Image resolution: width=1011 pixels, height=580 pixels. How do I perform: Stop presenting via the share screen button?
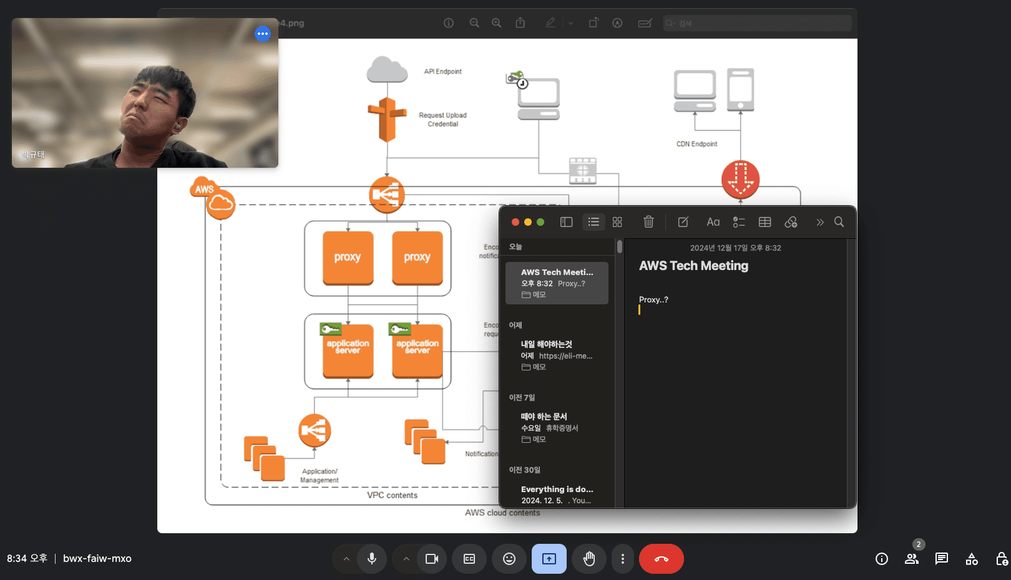(x=549, y=559)
